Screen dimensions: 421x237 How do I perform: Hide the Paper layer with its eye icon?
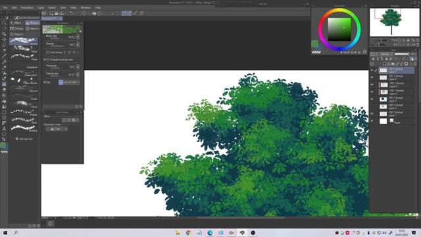click(x=372, y=121)
